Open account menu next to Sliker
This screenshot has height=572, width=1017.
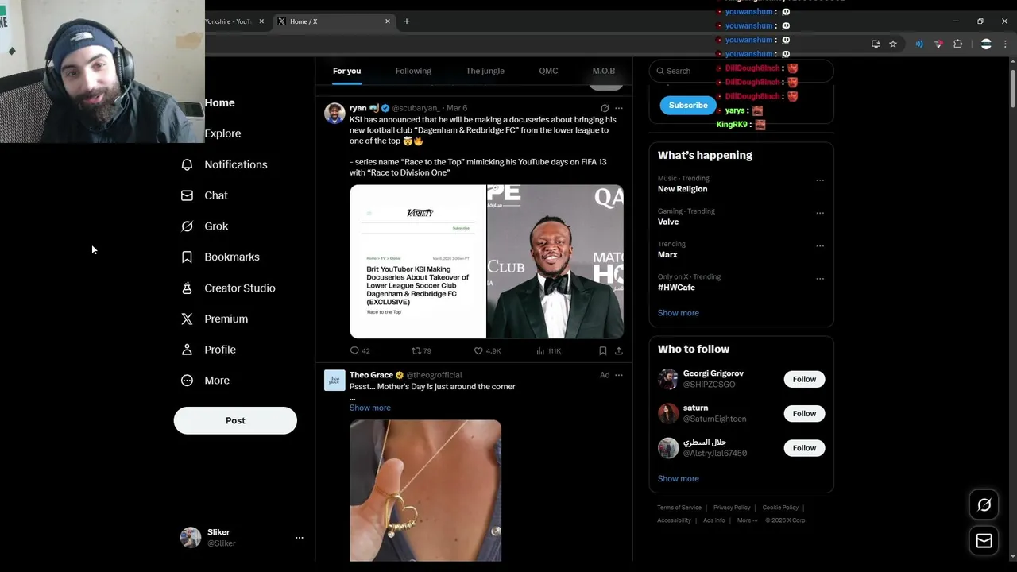300,538
